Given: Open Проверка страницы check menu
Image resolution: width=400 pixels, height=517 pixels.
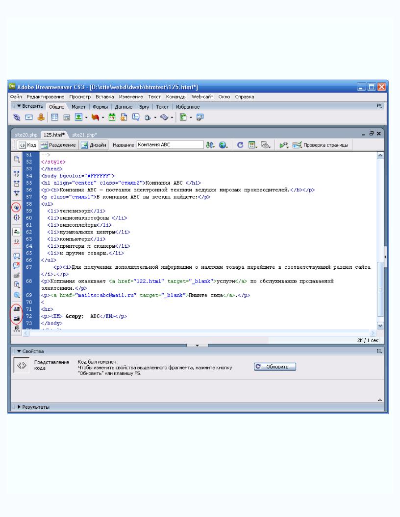Looking at the screenshot, I should click(x=321, y=145).
